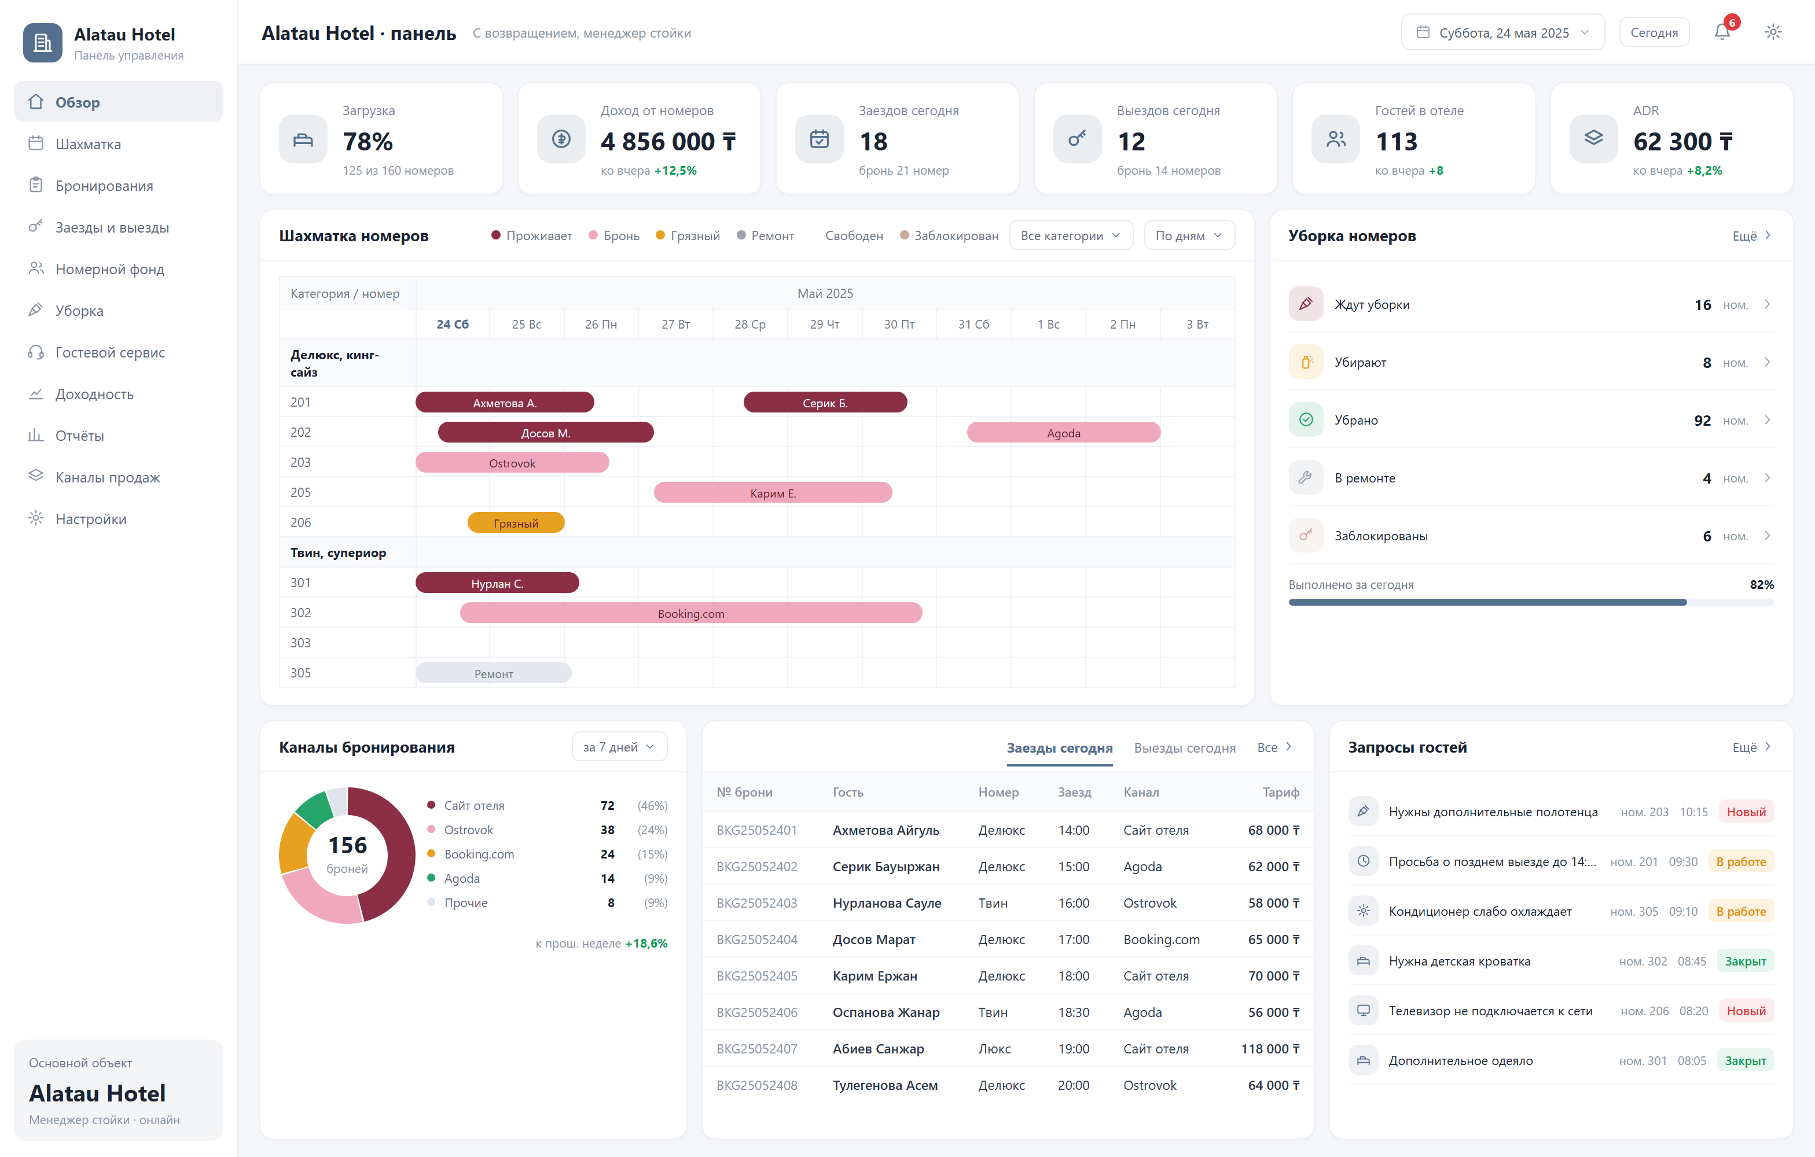
Task: Open the за 7 дней period dropdown
Action: pyautogui.click(x=619, y=747)
